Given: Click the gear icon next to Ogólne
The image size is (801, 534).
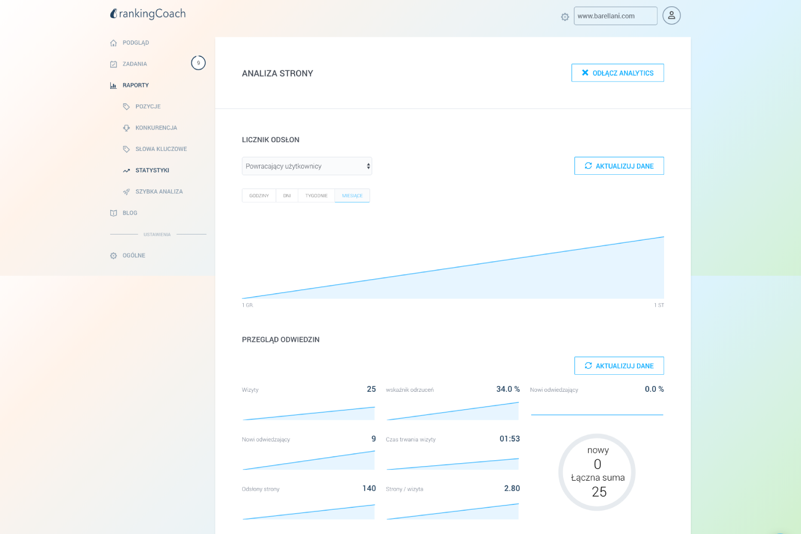Looking at the screenshot, I should pyautogui.click(x=114, y=256).
